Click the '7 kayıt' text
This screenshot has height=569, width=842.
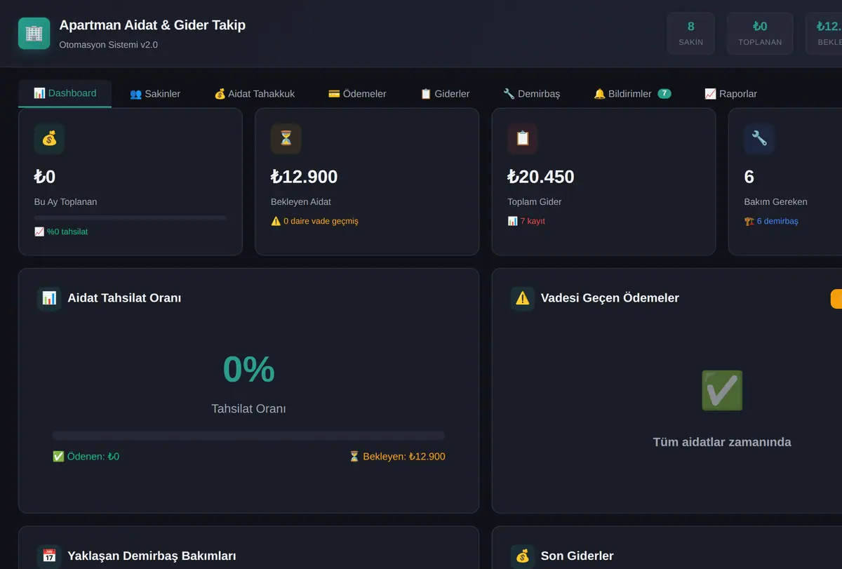coord(526,221)
